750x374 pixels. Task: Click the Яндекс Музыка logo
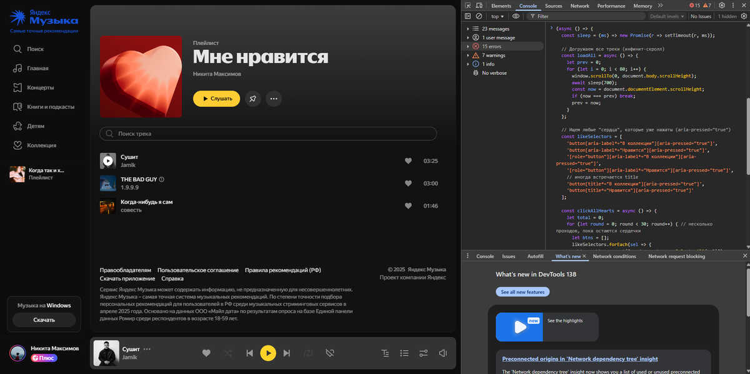click(44, 19)
